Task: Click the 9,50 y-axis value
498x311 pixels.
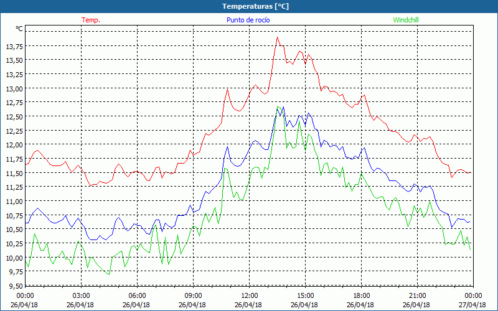Action: 16,286
